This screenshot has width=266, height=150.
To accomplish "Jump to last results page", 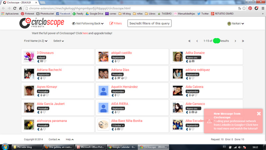I will point(243,41).
